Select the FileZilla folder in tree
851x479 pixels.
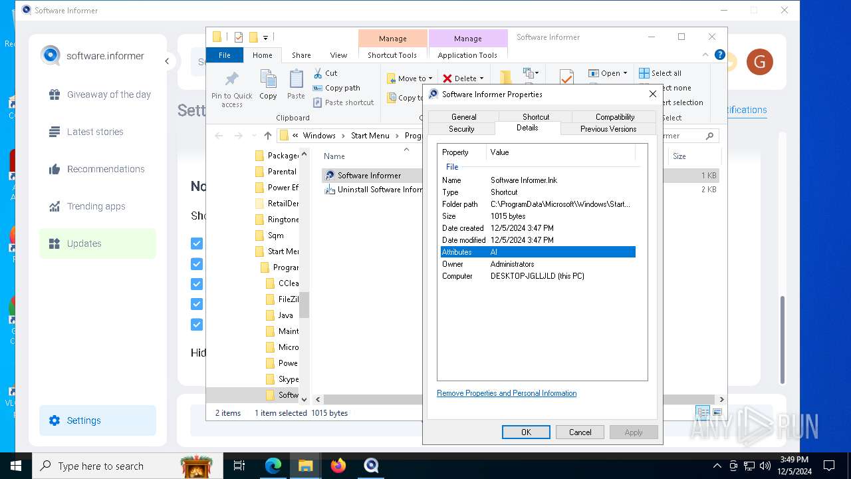pos(283,299)
